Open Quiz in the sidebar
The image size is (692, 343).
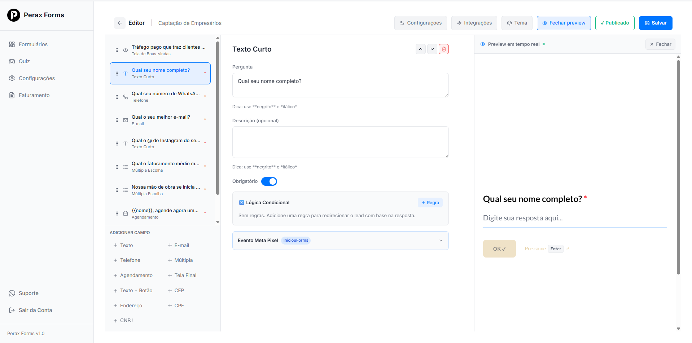(x=19, y=61)
